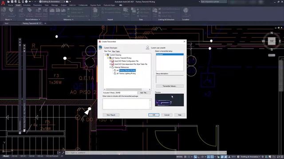
Task: Expand the Reference panel dropdown
Action: click(68, 19)
